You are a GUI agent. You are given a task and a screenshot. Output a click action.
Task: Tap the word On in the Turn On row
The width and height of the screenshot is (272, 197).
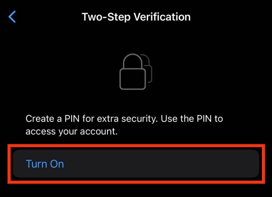click(x=57, y=164)
